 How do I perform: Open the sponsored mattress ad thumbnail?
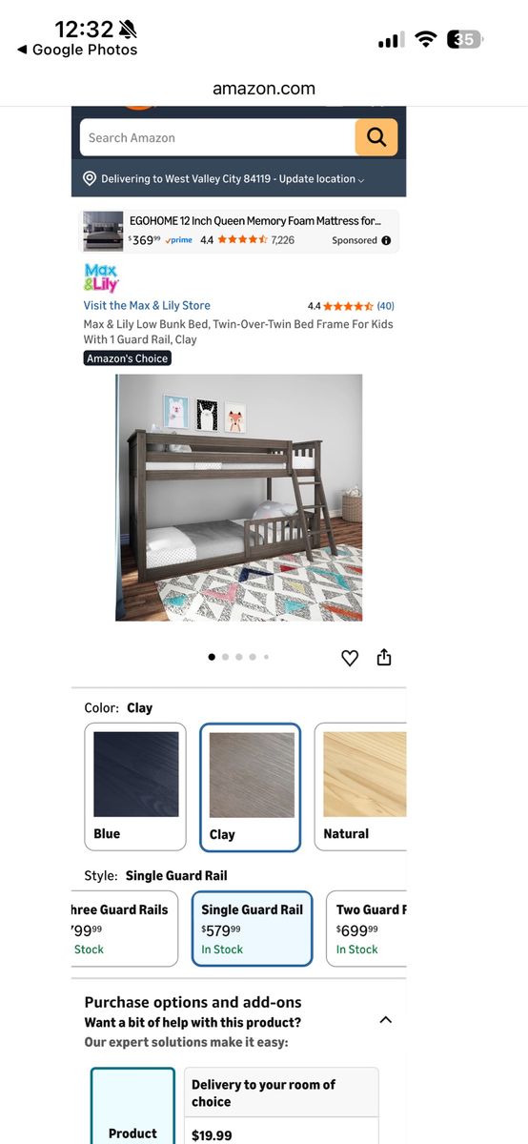(x=103, y=231)
